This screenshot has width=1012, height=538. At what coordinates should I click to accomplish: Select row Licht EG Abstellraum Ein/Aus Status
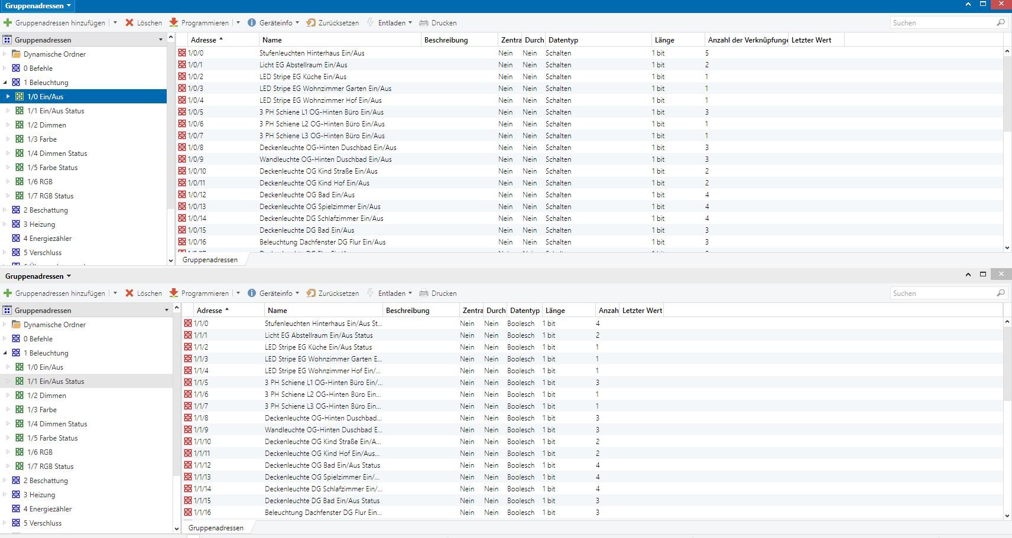[592, 335]
